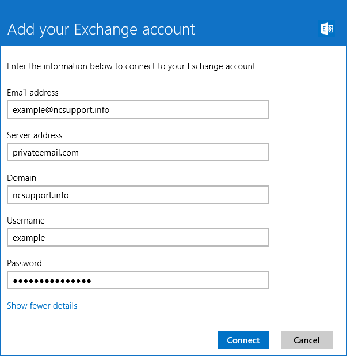Focus the Email address input box
This screenshot has width=347, height=356.
tap(138, 109)
